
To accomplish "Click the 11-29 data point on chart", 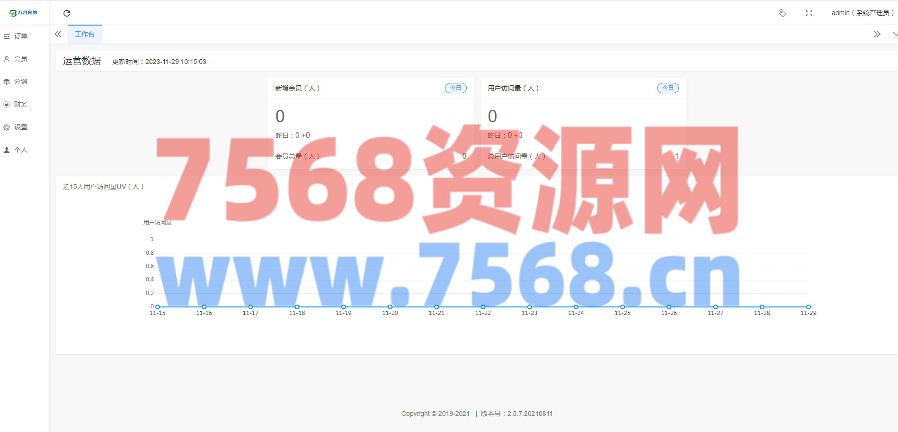I will (809, 307).
